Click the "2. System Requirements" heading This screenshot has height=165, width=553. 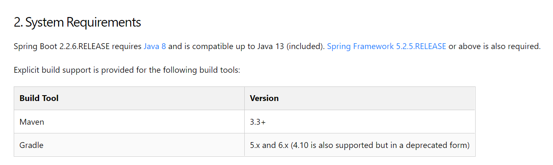click(x=77, y=22)
